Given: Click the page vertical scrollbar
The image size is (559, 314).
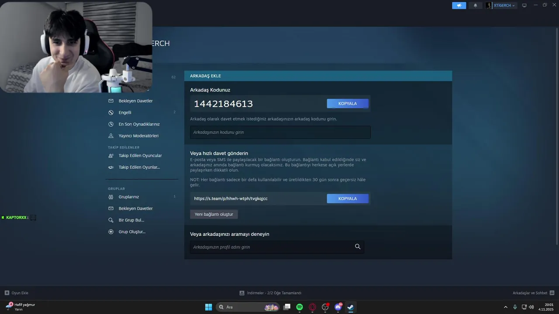Looking at the screenshot, I should [557, 135].
